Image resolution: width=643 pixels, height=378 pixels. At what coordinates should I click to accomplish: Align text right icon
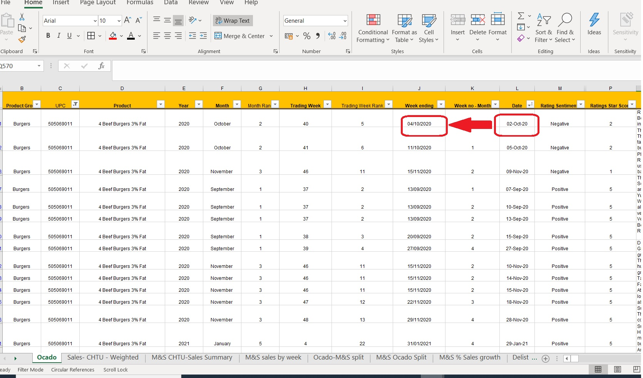pyautogui.click(x=178, y=36)
